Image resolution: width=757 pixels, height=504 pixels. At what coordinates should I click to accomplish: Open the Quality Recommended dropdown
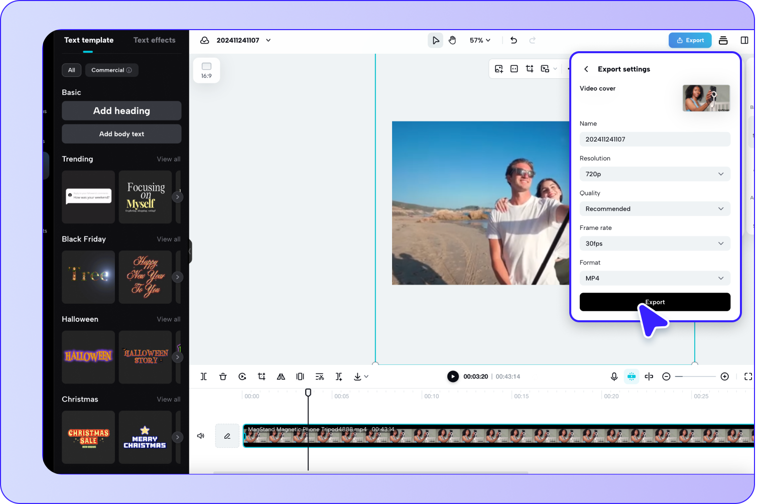655,209
